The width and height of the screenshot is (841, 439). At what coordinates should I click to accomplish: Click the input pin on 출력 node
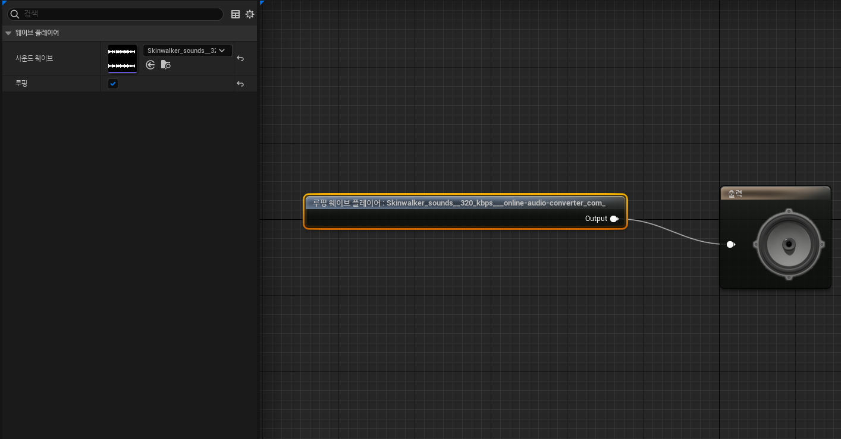coord(731,244)
